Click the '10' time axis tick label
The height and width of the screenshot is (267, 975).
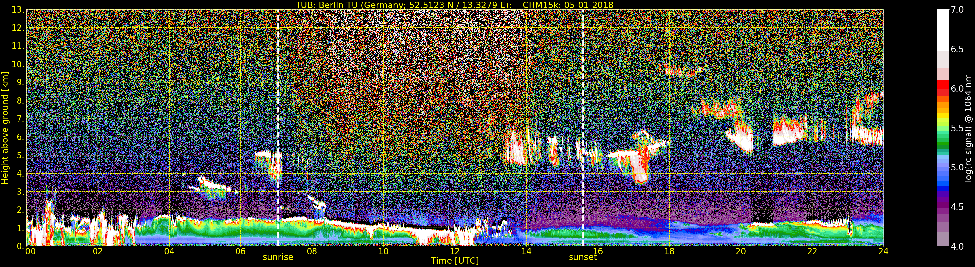point(383,251)
